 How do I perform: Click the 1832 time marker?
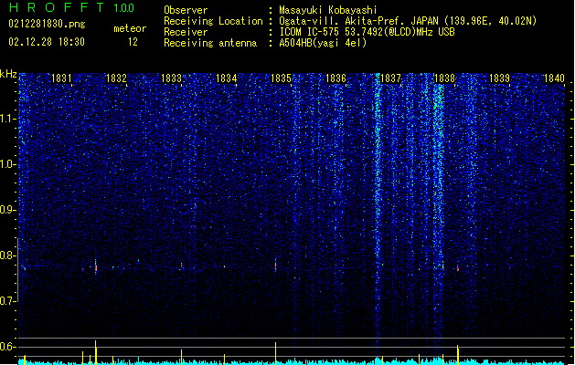coord(116,78)
